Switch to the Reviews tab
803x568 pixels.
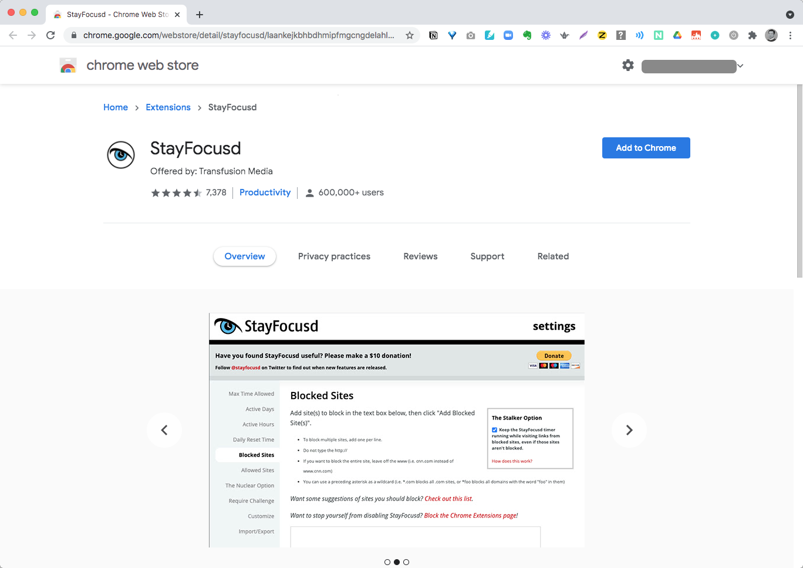click(x=420, y=256)
